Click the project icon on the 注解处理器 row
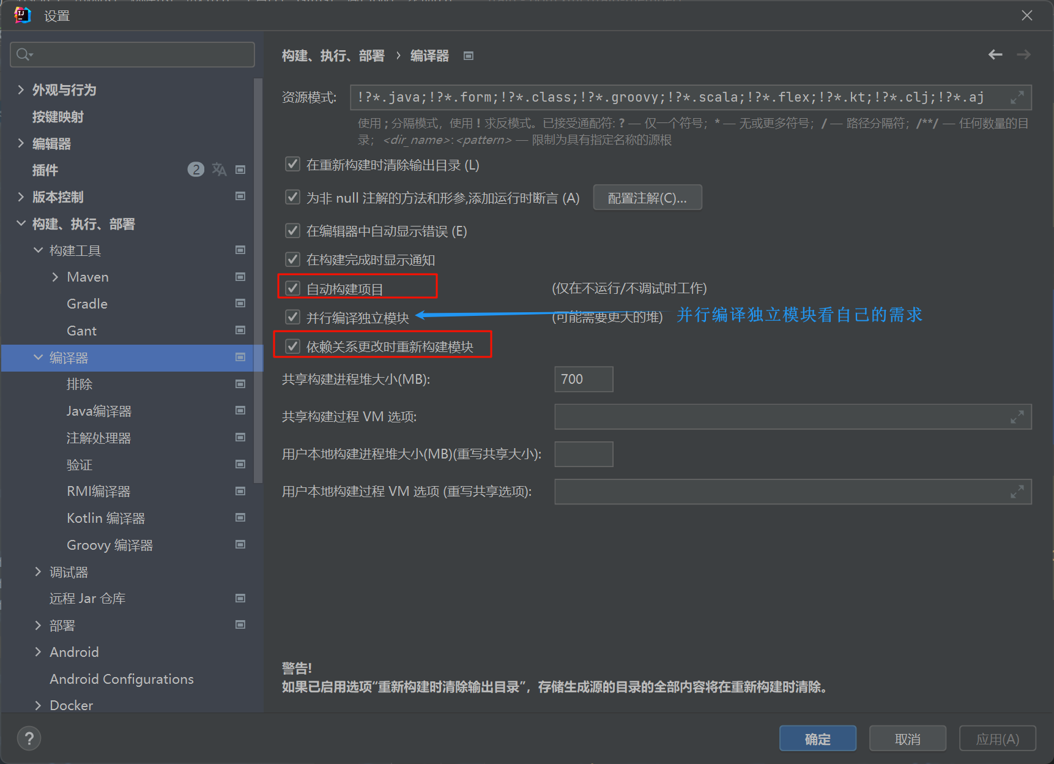Image resolution: width=1054 pixels, height=764 pixels. click(x=240, y=437)
